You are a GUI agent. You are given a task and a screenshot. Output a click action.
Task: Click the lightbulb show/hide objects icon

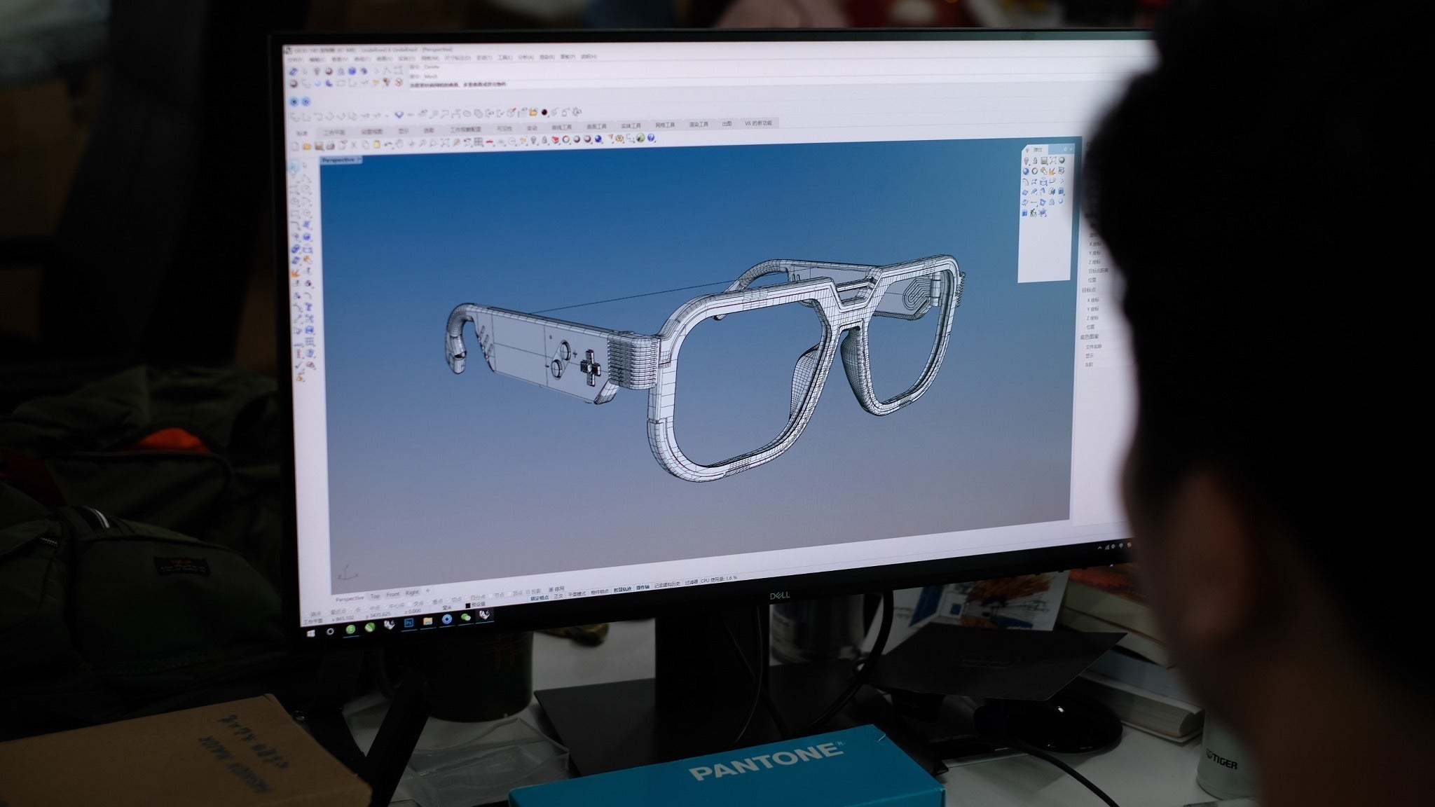pos(533,140)
